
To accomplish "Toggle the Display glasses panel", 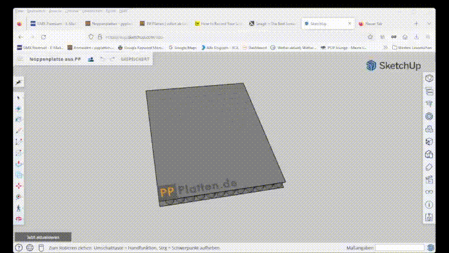I will click(x=428, y=192).
